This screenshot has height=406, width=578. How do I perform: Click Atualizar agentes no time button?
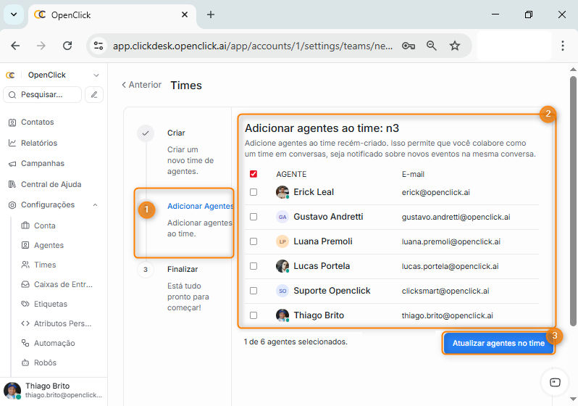coord(498,344)
